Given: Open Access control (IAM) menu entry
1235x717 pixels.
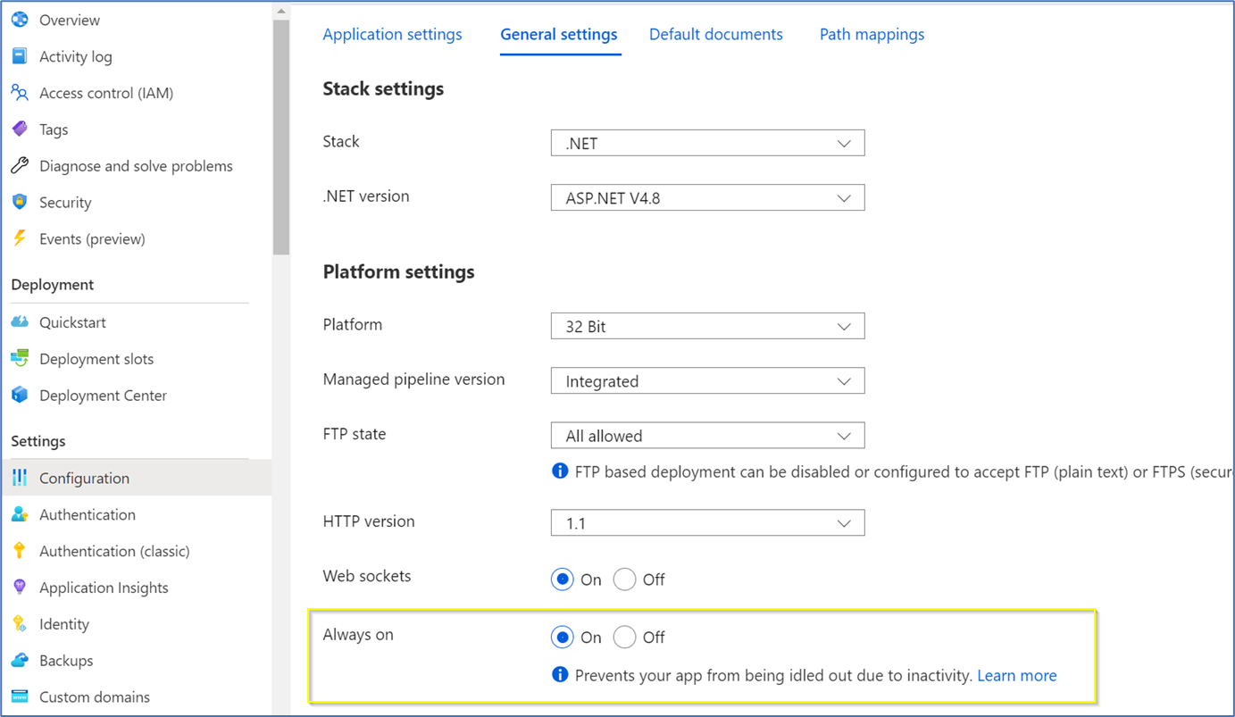Looking at the screenshot, I should (x=106, y=93).
